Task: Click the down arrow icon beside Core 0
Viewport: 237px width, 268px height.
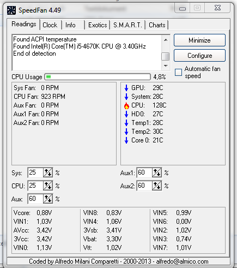Action: 126,140
